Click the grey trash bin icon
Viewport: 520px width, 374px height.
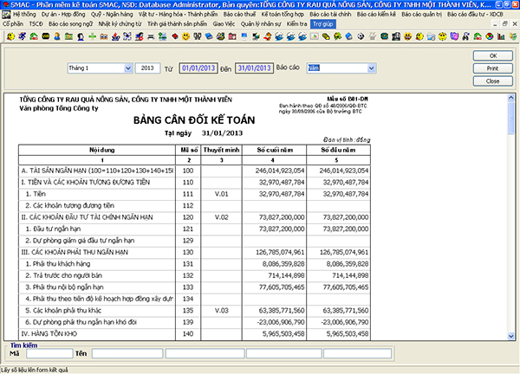click(373, 36)
